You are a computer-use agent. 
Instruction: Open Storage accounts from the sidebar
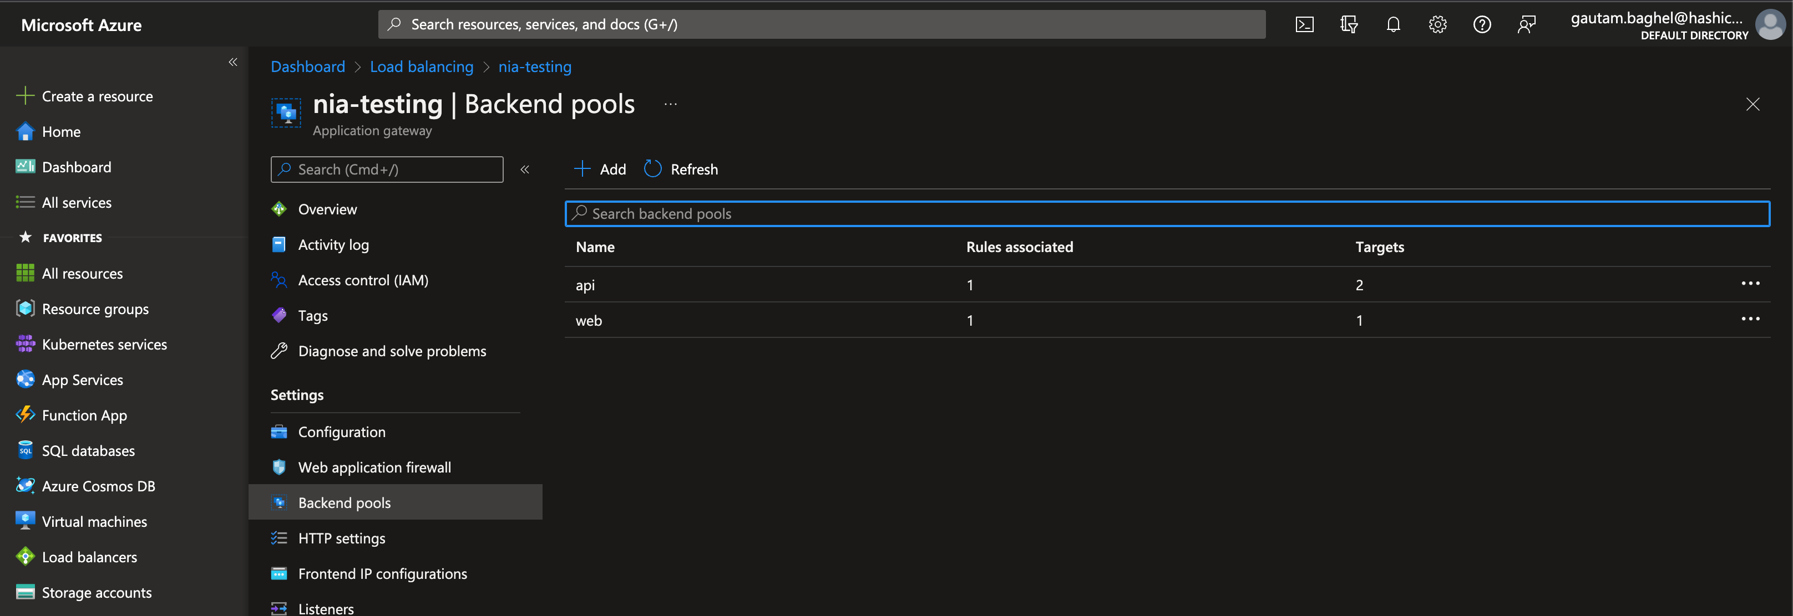pyautogui.click(x=25, y=592)
